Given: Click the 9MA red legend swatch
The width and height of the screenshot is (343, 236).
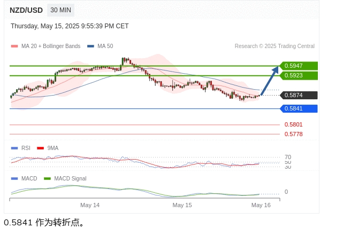Looking at the screenshot, I should click(x=41, y=148).
